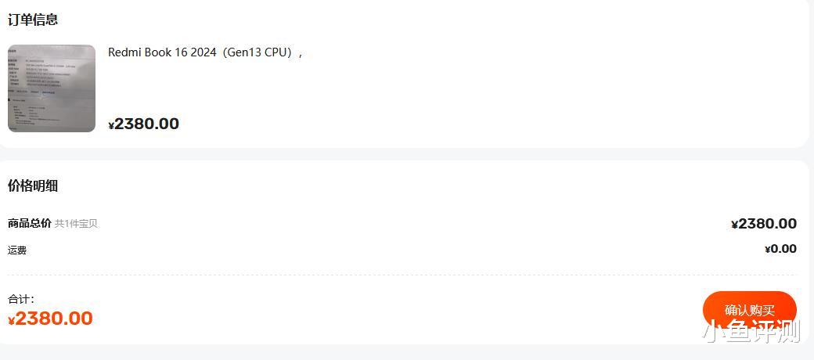Click the dashed divider above 合计

pos(391,275)
